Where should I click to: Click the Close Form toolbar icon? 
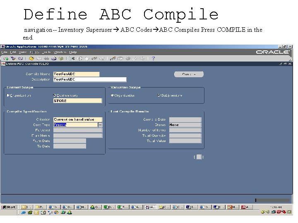(x=61, y=59)
